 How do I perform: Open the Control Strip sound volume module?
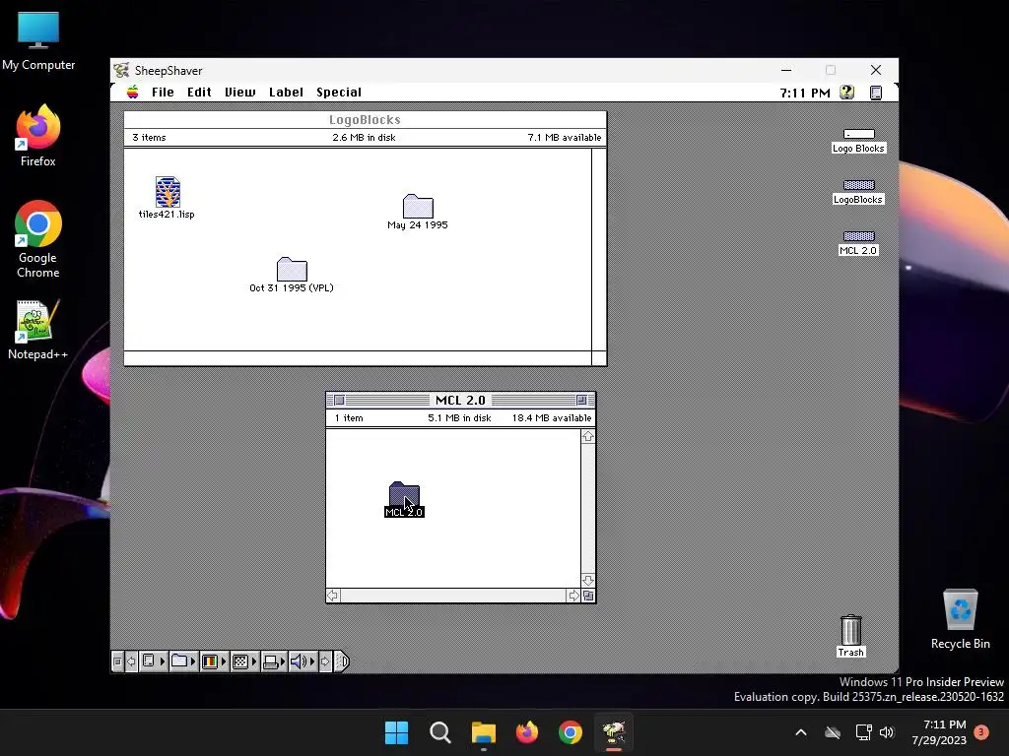tap(303, 661)
